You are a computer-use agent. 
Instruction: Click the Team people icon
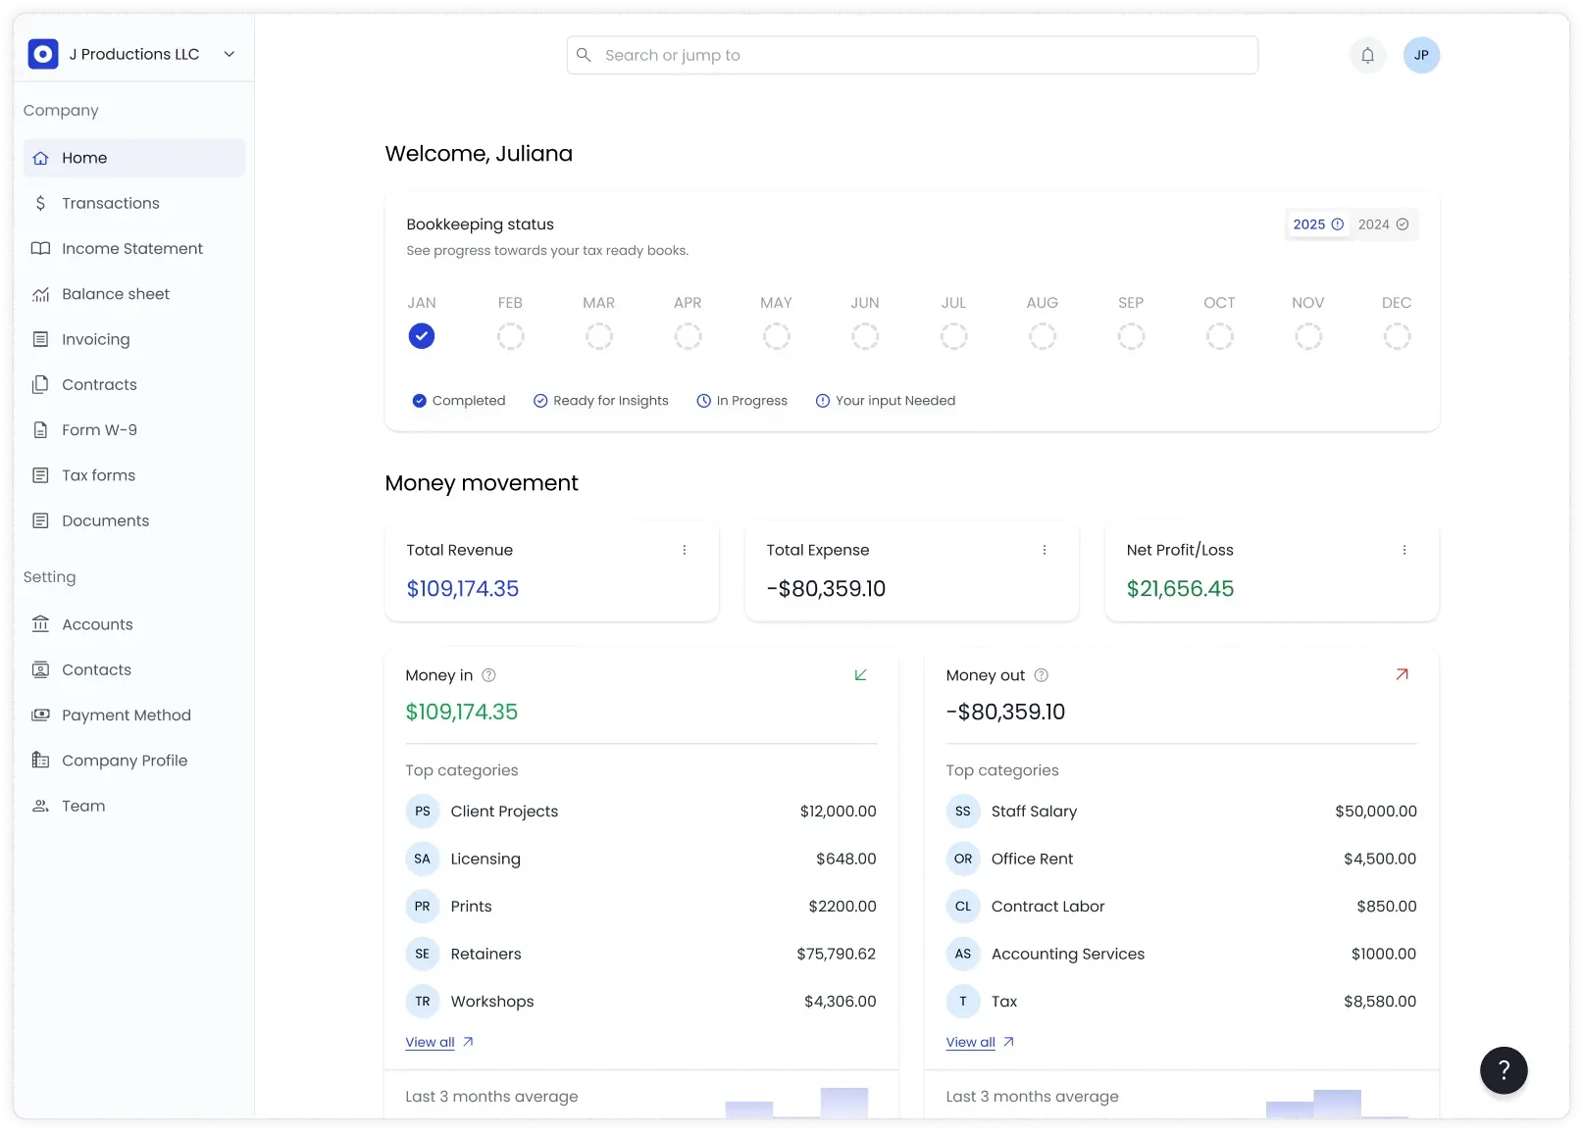40,806
